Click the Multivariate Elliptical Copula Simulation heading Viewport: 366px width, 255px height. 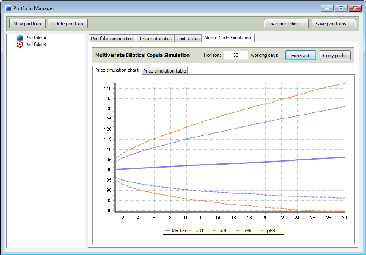point(142,55)
